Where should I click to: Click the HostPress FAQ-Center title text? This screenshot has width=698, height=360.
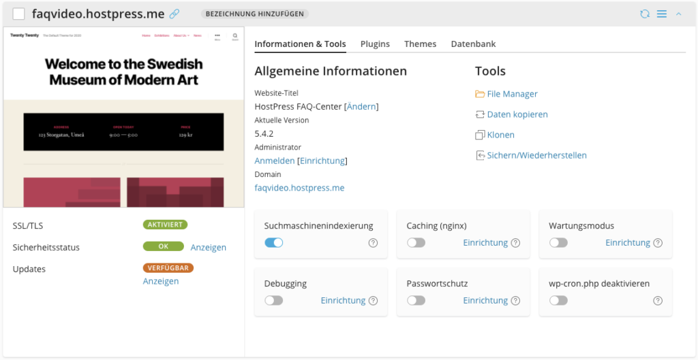tap(299, 107)
